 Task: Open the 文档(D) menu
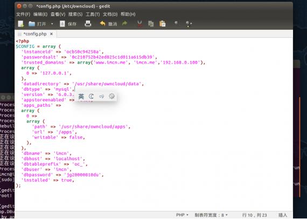coord(110,15)
